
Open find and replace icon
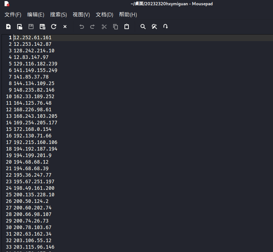click(154, 27)
